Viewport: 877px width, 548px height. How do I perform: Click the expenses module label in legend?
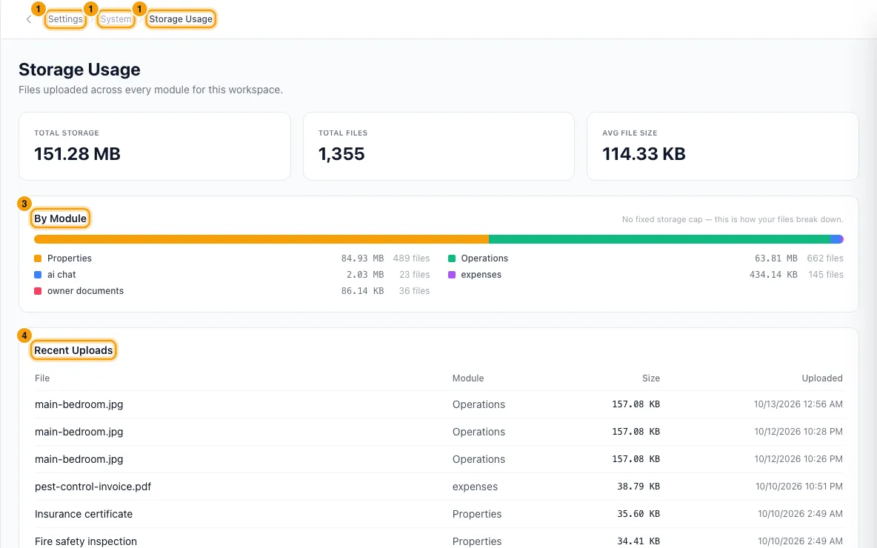[x=481, y=275]
